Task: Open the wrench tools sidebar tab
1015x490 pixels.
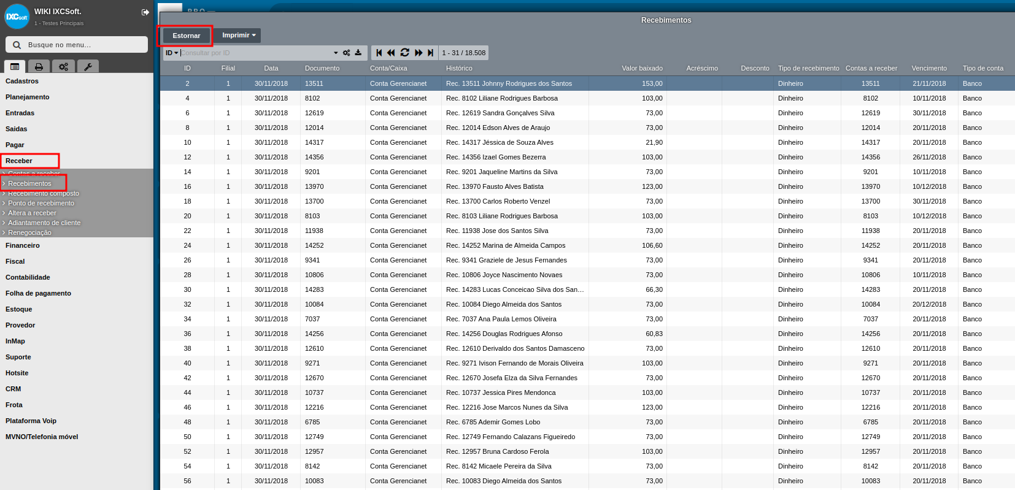Action: point(88,66)
